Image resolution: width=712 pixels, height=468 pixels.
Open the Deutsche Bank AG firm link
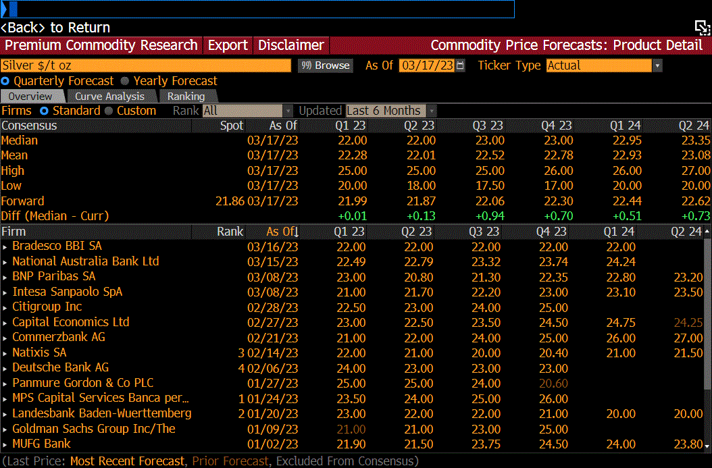point(60,367)
